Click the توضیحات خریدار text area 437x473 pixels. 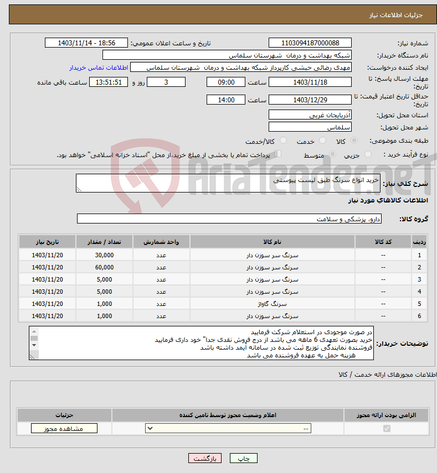pyautogui.click(x=202, y=343)
